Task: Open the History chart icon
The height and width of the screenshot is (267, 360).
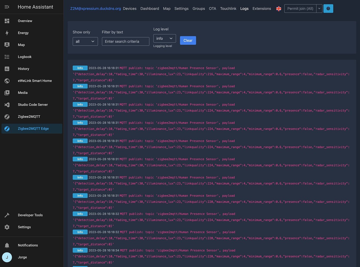Action: point(7,69)
